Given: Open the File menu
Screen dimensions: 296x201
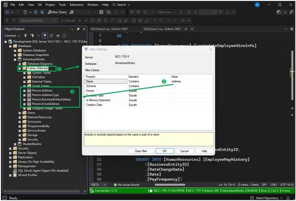Looking at the screenshot, I should pyautogui.click(x=12, y=5).
